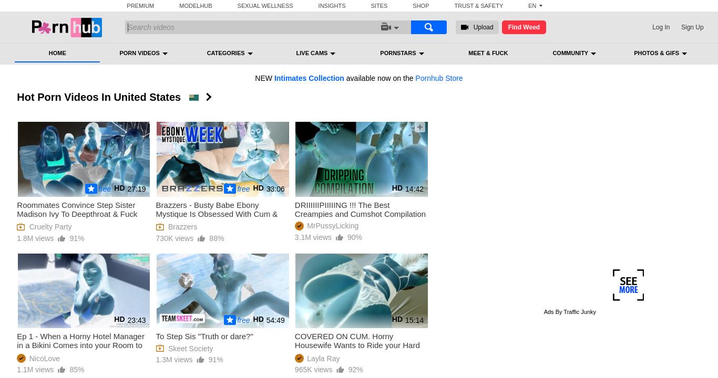
Task: Click the camera icon inside the search bar
Action: (x=386, y=27)
